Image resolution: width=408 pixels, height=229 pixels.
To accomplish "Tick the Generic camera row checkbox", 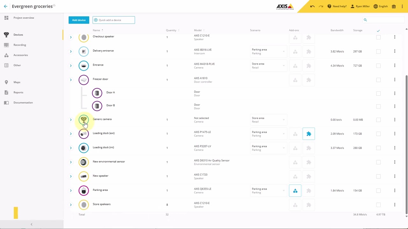I will pyautogui.click(x=378, y=120).
